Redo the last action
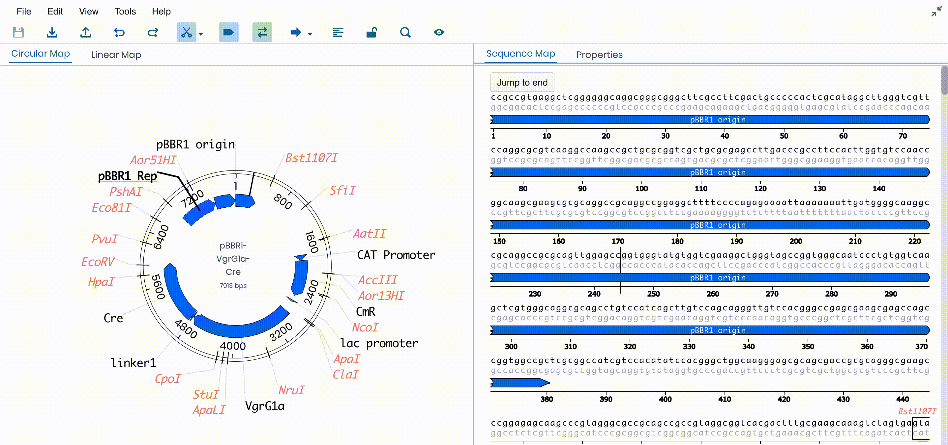Image resolution: width=948 pixels, height=445 pixels. (153, 32)
